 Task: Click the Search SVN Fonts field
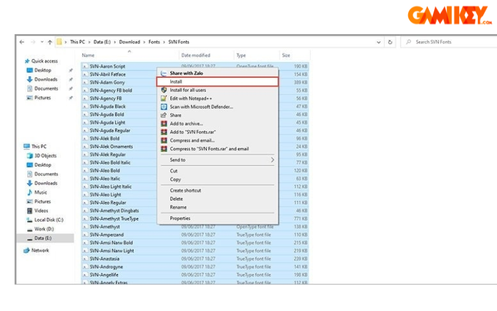click(447, 42)
